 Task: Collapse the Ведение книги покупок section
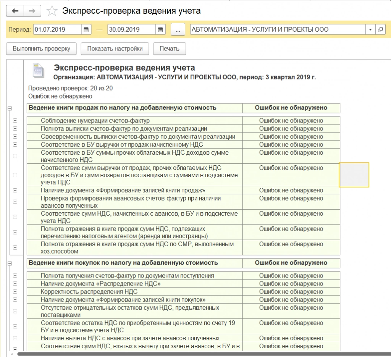[10, 263]
